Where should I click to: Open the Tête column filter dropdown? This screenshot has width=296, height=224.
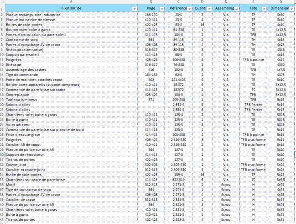click(x=264, y=9)
